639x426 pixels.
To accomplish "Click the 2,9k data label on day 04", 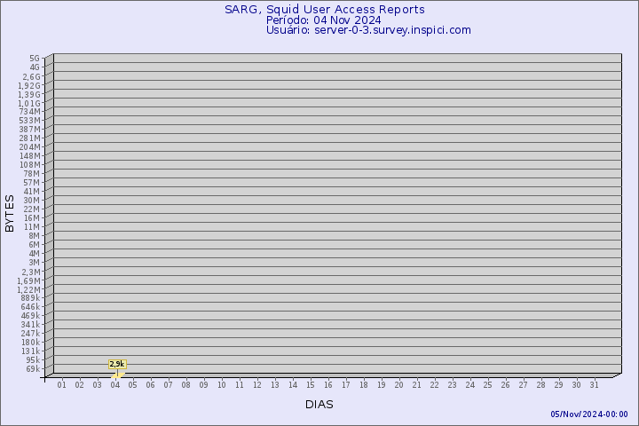I will 117,364.
